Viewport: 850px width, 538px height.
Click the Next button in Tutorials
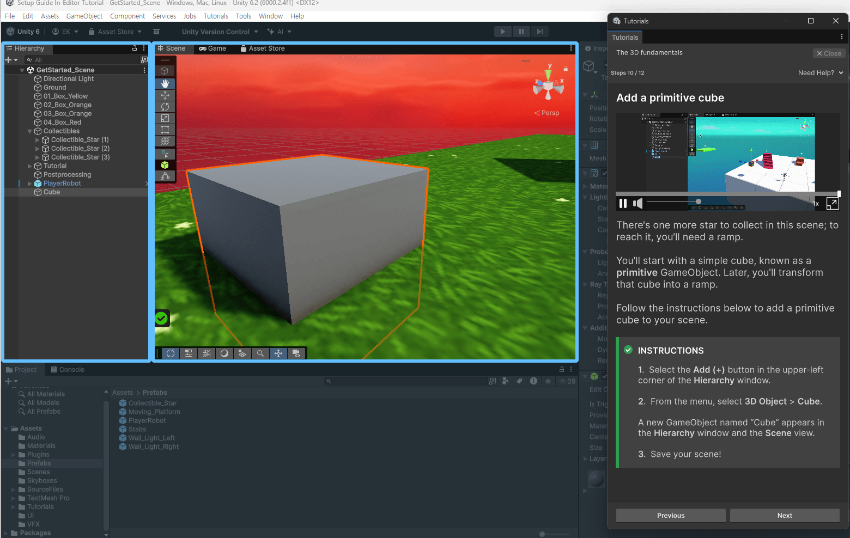(x=784, y=516)
